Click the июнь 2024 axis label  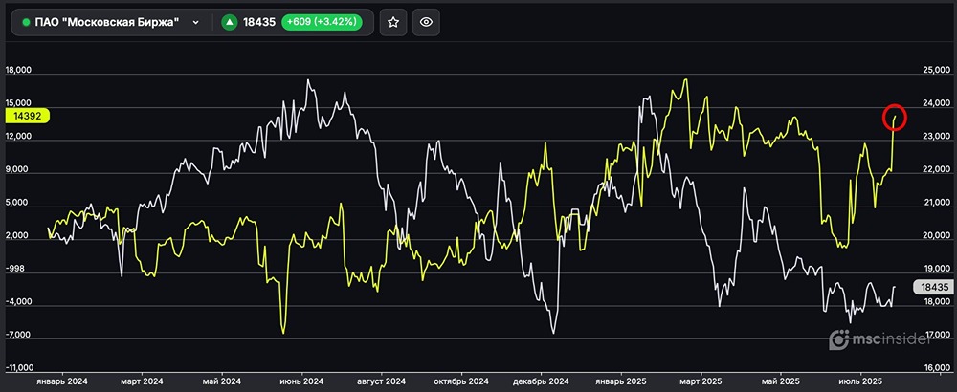302,381
